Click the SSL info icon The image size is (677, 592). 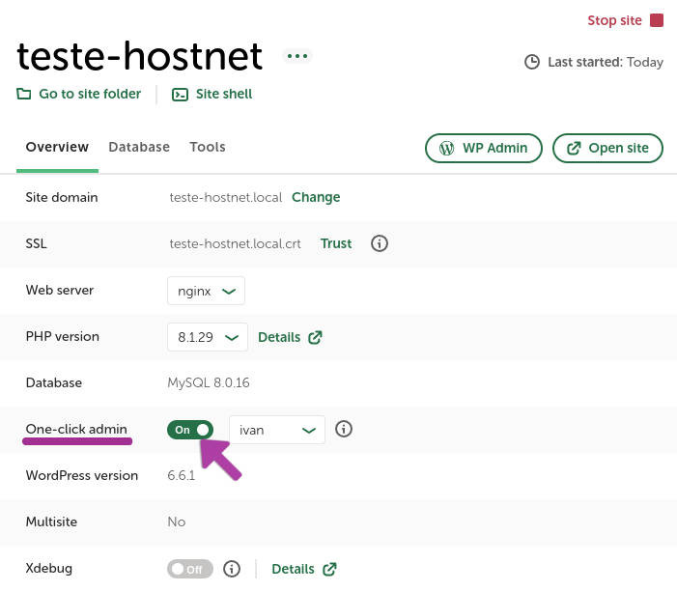click(x=380, y=243)
